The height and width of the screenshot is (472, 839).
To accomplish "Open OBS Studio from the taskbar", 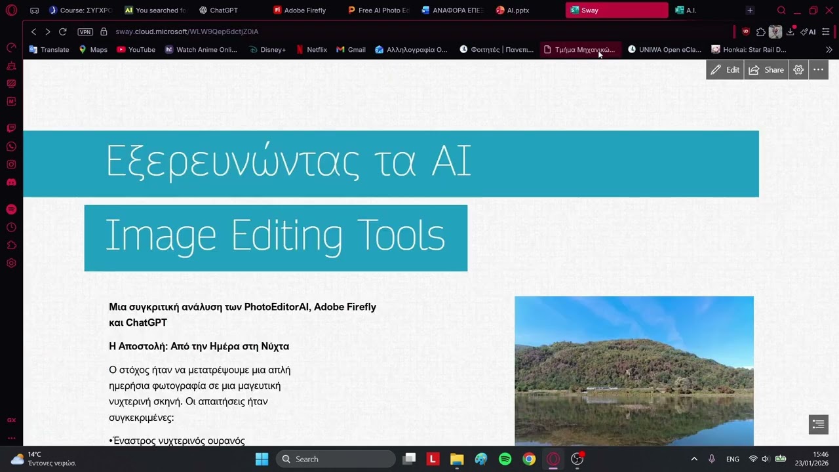I will click(577, 459).
